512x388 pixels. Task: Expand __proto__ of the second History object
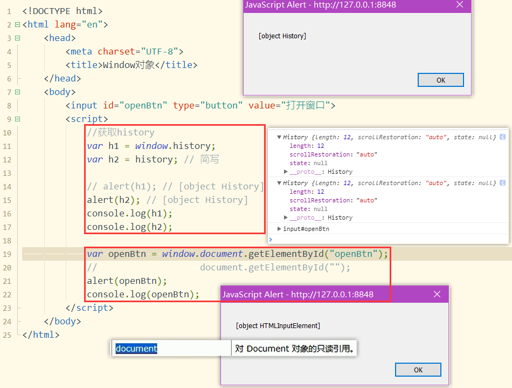[x=286, y=217]
